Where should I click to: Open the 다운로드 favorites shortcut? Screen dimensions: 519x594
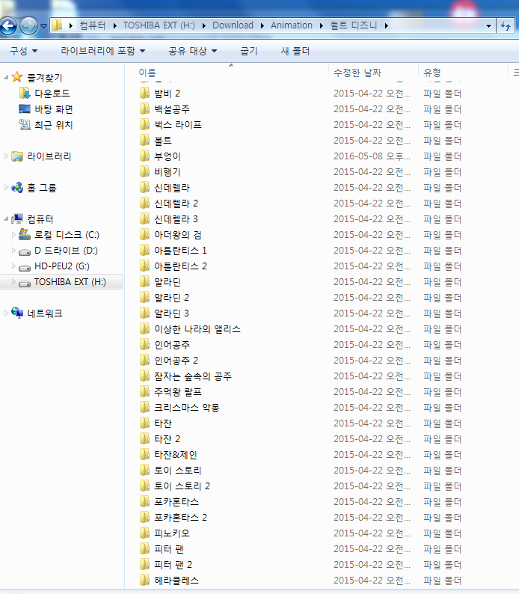(52, 94)
